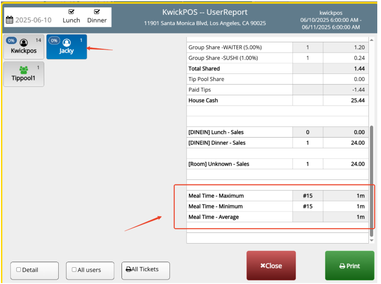
Task: Select the Group Share -SUSHI (1.00%) row
Action: [277, 58]
